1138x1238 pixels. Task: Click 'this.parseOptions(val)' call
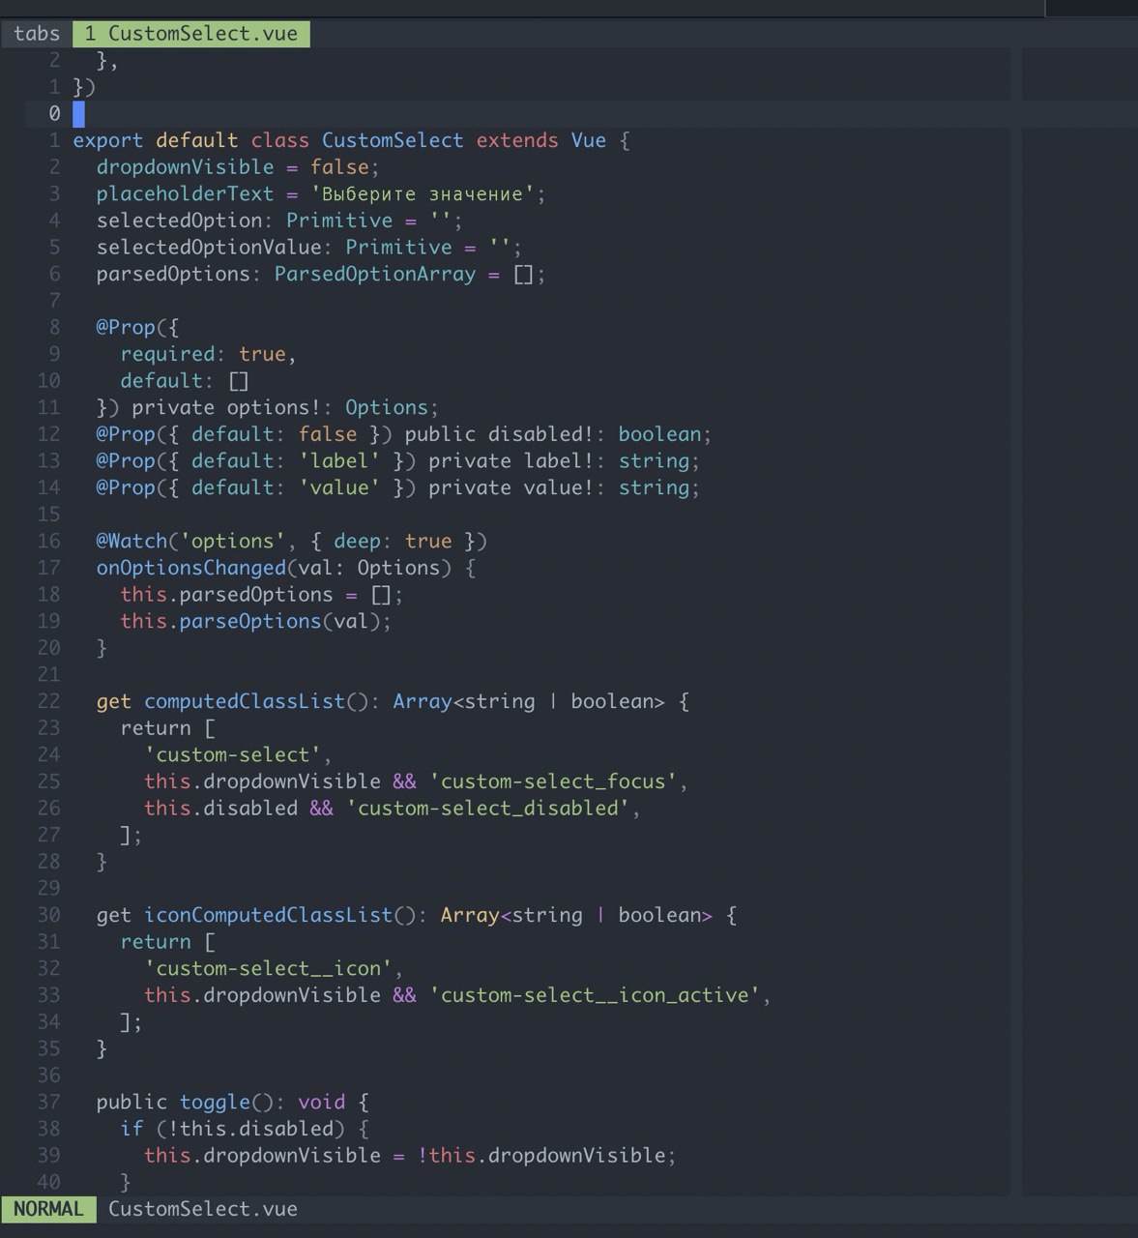pyautogui.click(x=250, y=622)
